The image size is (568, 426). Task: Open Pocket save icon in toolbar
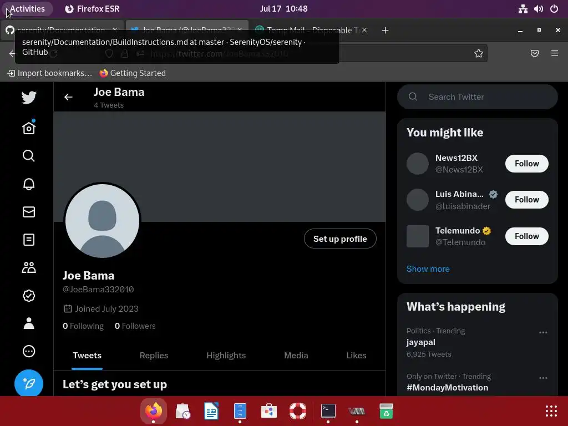[534, 53]
